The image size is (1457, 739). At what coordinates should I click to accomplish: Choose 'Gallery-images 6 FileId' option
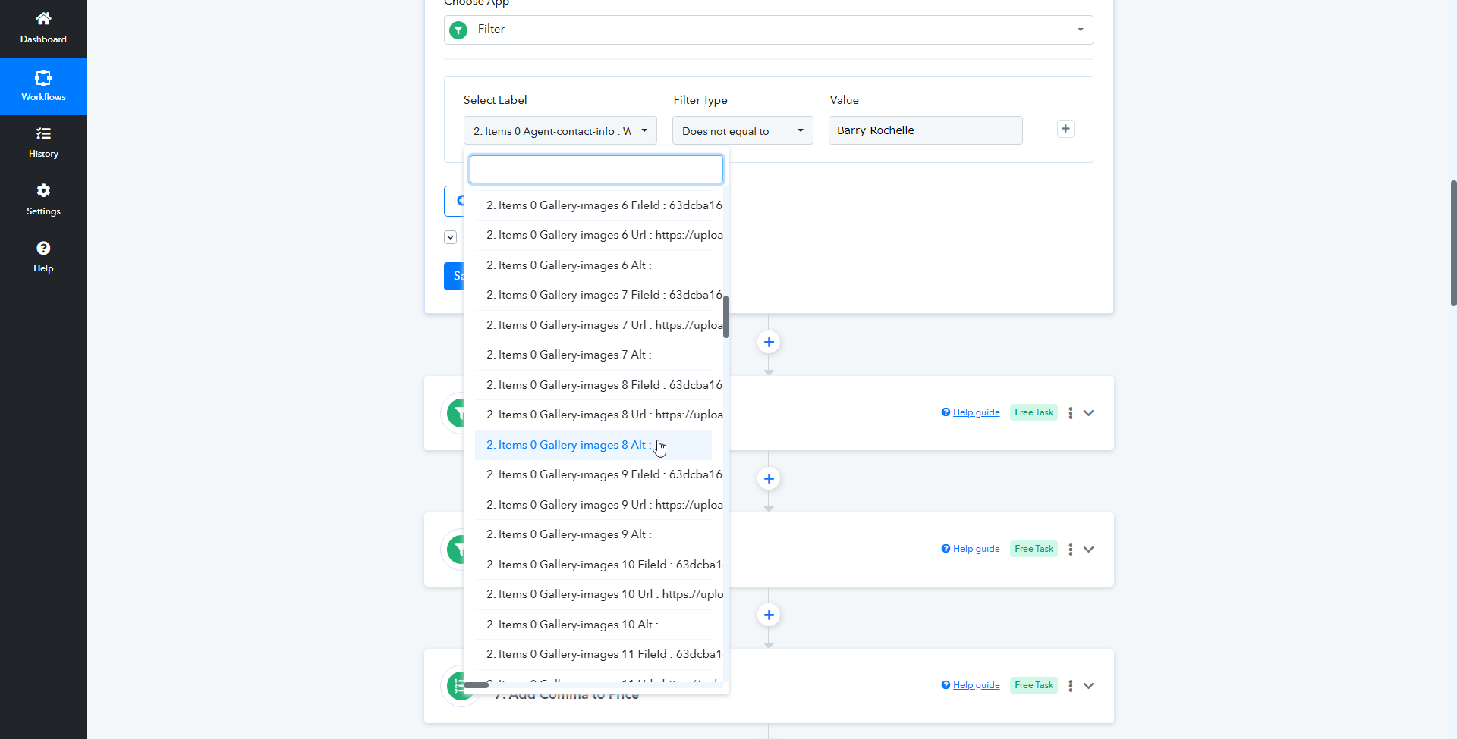[593, 205]
